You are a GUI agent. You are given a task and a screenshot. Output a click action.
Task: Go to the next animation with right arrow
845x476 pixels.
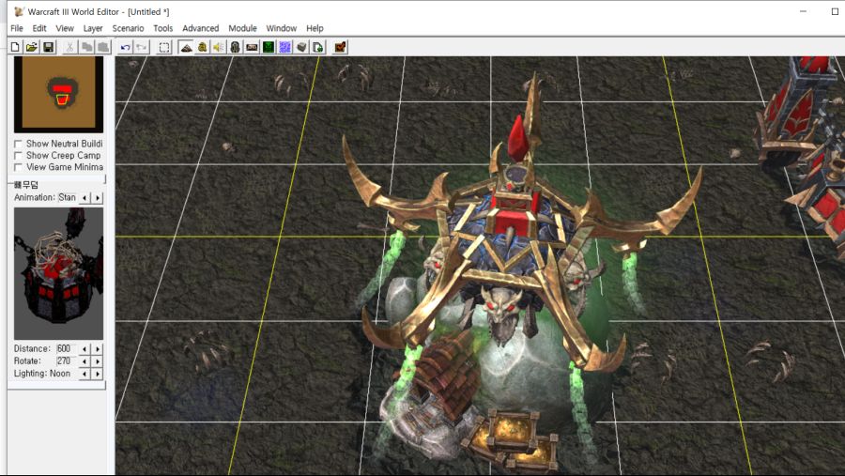97,198
